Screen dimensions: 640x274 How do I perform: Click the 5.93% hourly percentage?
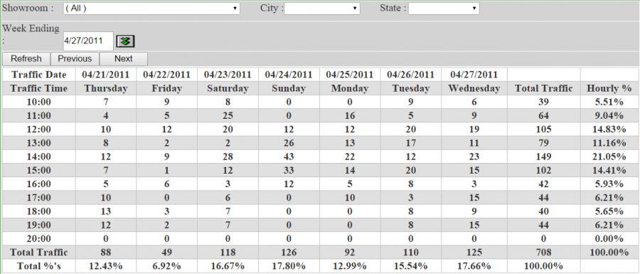[x=609, y=184]
